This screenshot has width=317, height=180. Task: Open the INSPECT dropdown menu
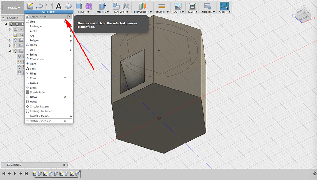(x=162, y=12)
